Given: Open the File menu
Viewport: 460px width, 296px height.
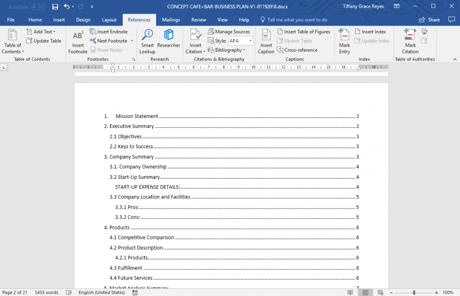Looking at the screenshot, I should (12, 19).
